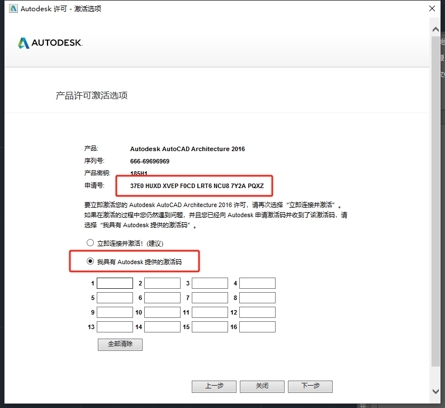
Task: Click activation code field 14
Action: 162,327
